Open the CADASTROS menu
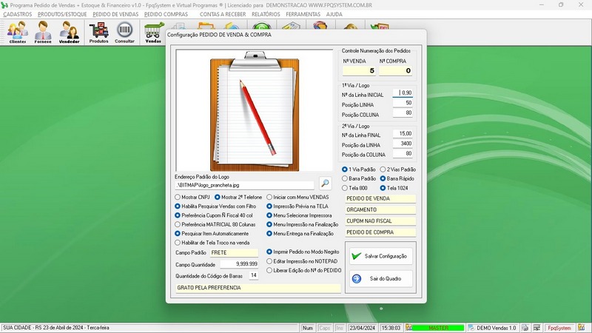592x333 pixels. pyautogui.click(x=17, y=14)
